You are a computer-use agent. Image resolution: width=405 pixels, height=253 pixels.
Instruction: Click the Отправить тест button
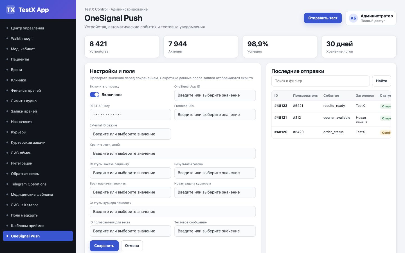coord(323,18)
